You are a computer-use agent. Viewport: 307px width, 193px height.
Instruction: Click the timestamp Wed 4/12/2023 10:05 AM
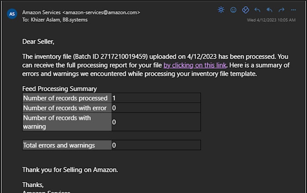(271, 20)
